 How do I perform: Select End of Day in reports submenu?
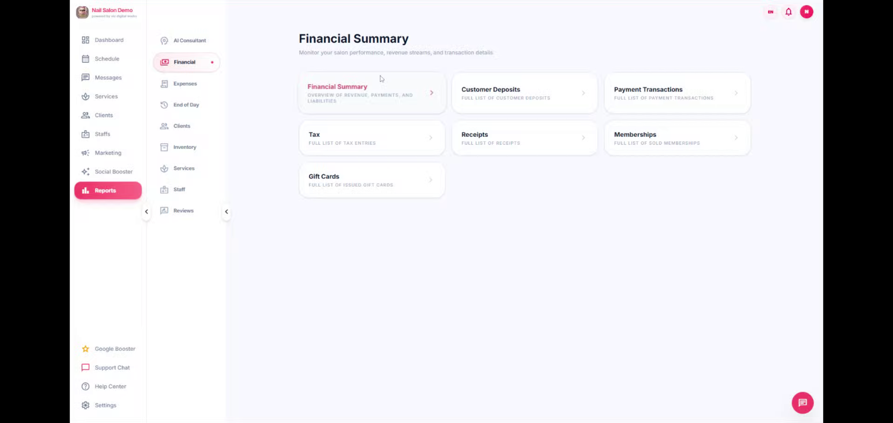[x=186, y=105]
